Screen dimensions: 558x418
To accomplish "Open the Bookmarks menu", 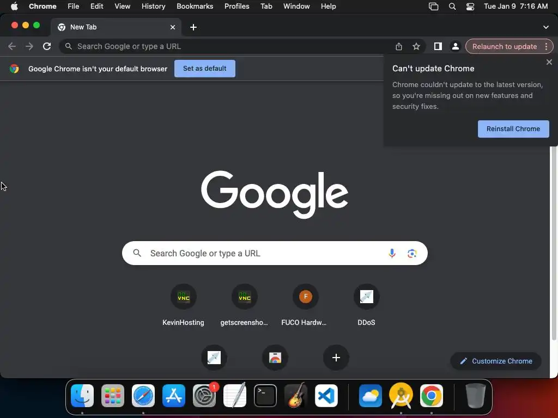I will 195,7.
